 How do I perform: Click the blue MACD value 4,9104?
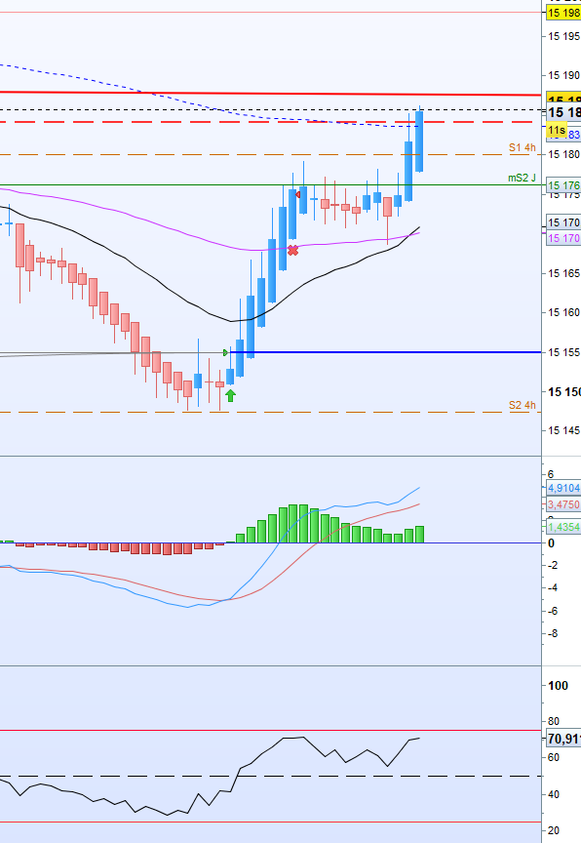pos(563,488)
